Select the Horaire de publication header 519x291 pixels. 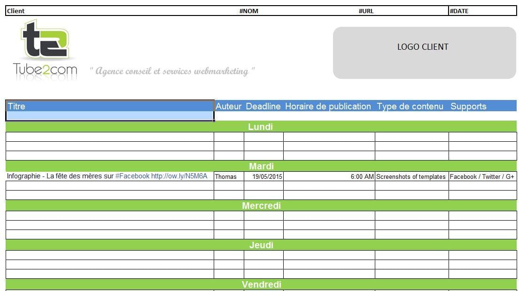click(328, 107)
